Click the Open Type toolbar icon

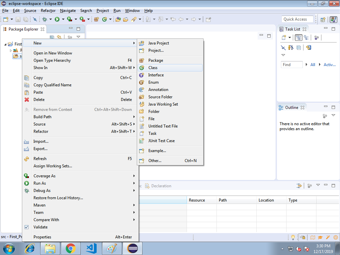click(x=118, y=19)
